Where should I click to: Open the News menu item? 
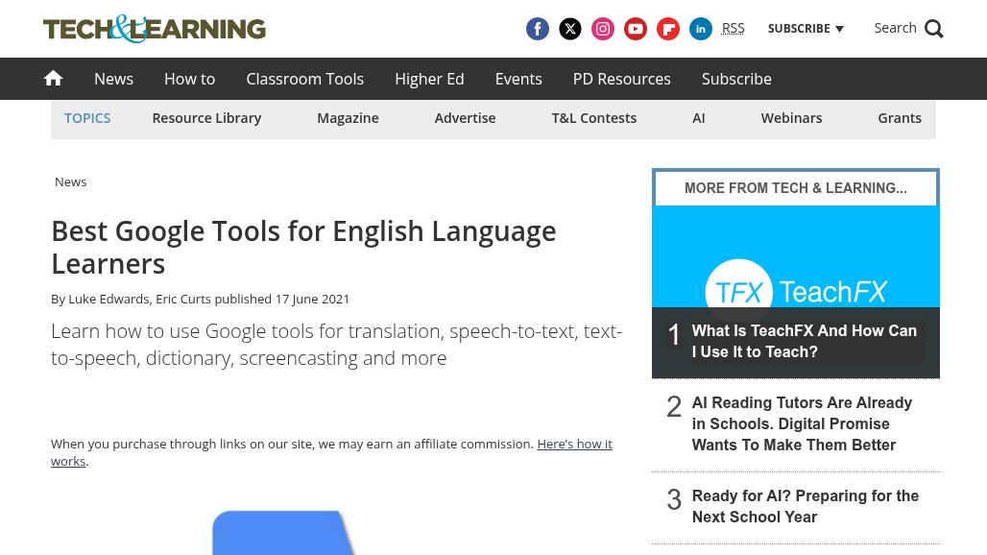(x=113, y=79)
